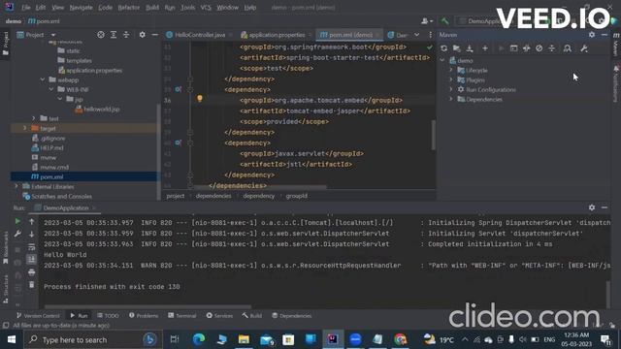This screenshot has width=621, height=349.
Task: Click the up arrow in Run console
Action: click(32, 222)
